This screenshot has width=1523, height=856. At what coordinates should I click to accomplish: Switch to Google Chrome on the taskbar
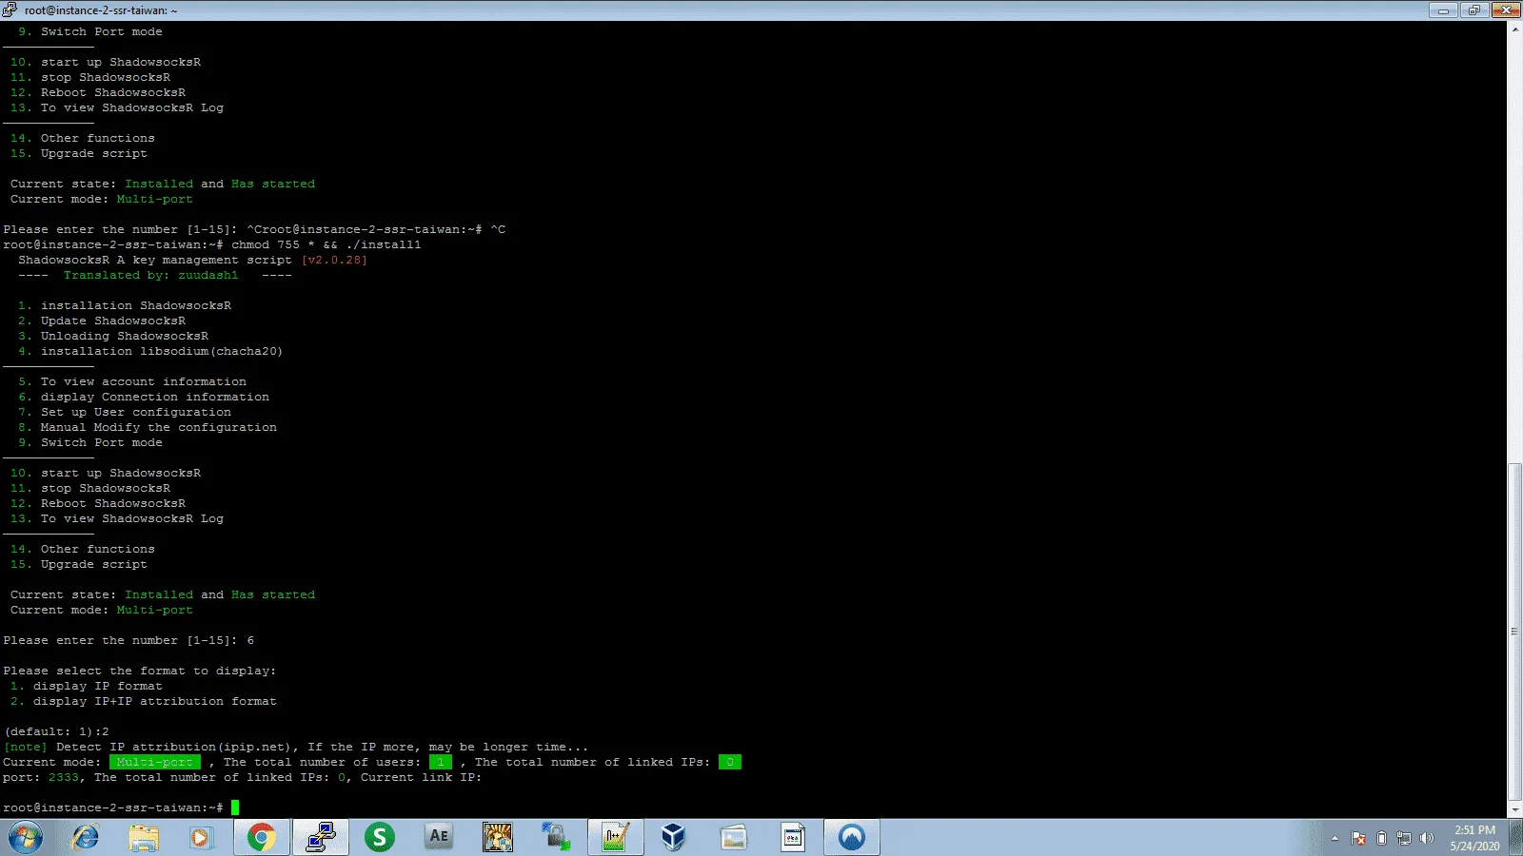(261, 838)
